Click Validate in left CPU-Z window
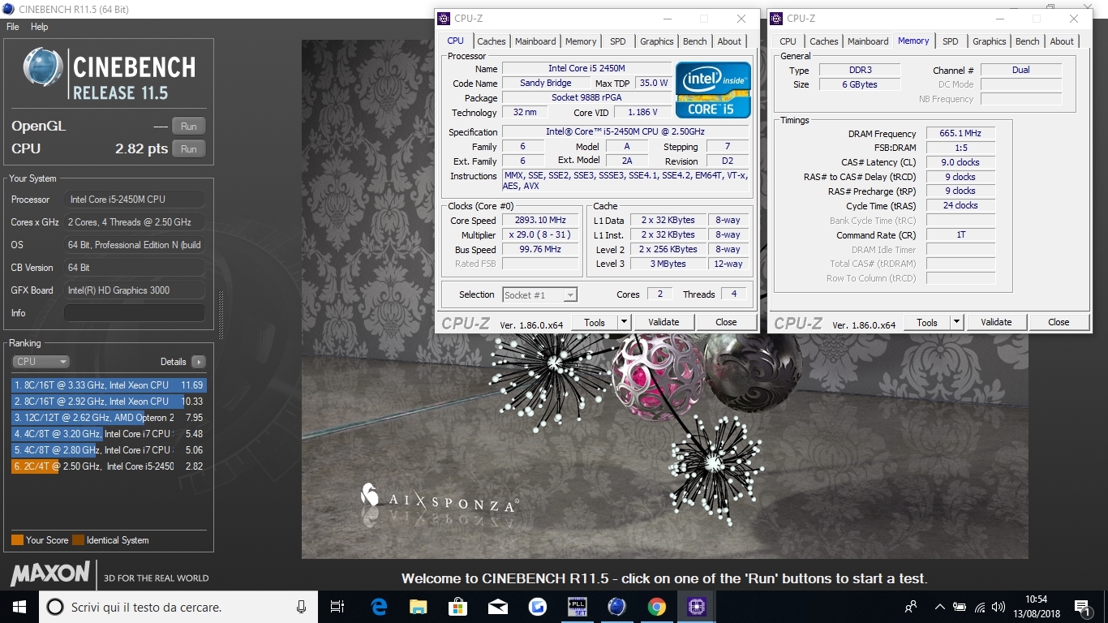Image resolution: width=1108 pixels, height=623 pixels. click(664, 322)
